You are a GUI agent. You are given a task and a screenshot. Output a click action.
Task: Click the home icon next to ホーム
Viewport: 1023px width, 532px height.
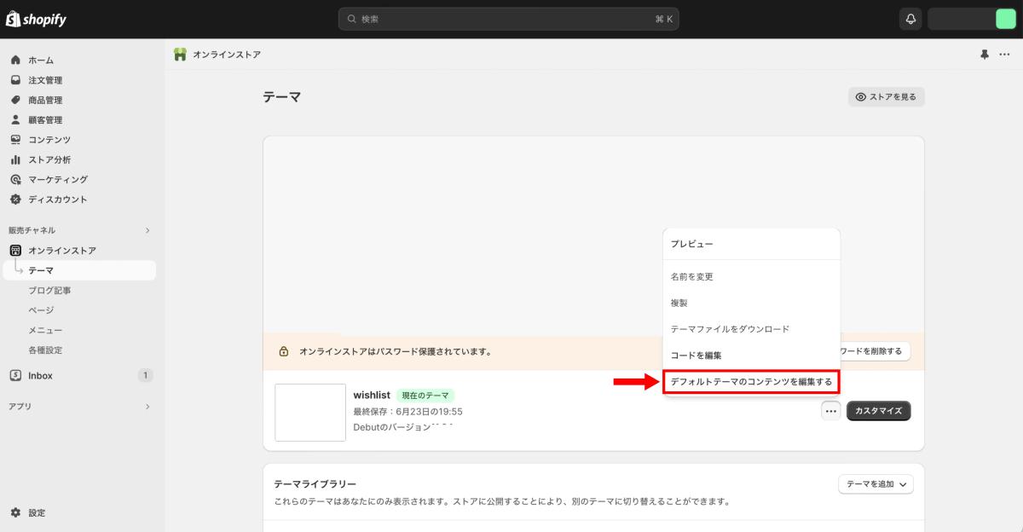[15, 61]
